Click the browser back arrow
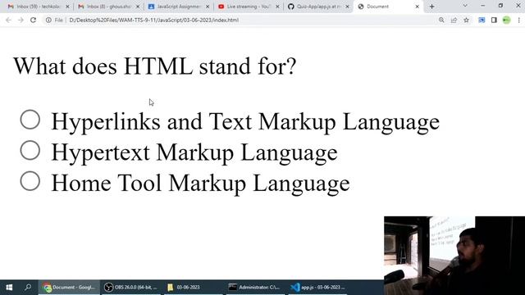Viewport: 525px width, 295px height. coord(9,20)
